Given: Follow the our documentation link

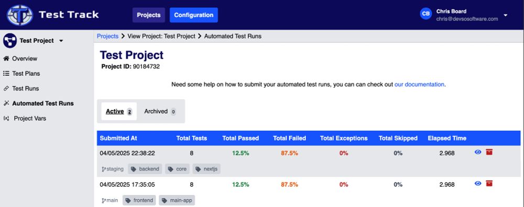Looking at the screenshot, I should pos(419,84).
